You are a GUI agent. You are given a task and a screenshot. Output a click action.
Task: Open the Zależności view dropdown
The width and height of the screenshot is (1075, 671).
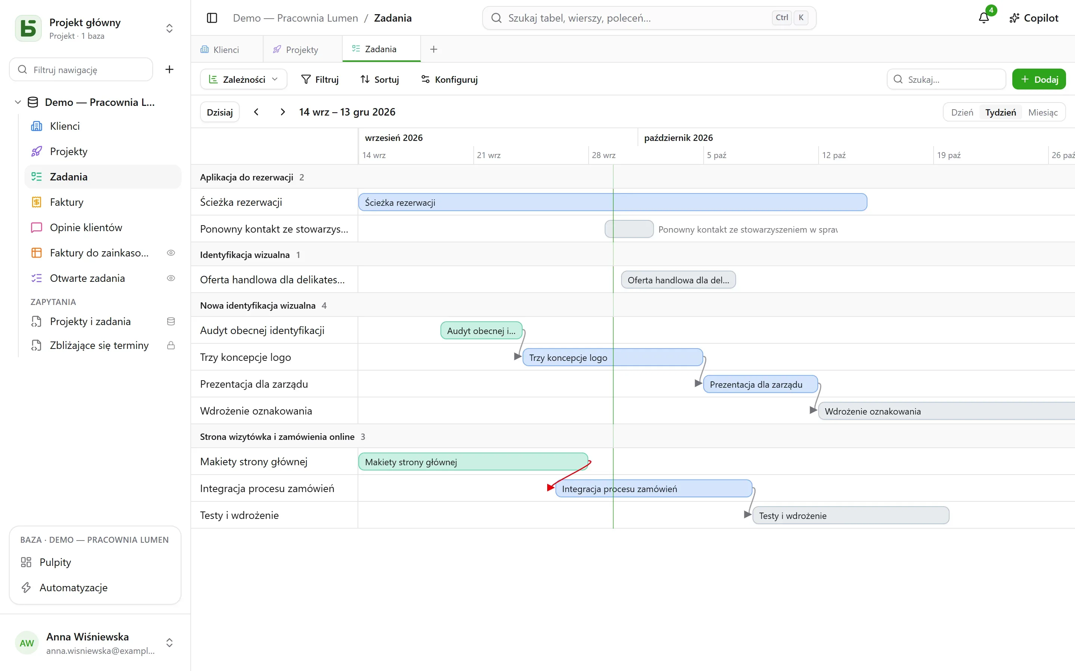coord(243,79)
